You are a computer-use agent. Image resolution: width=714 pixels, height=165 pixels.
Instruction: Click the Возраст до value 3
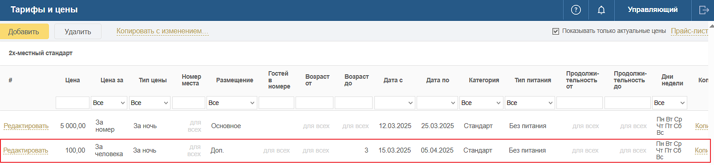coord(366,150)
